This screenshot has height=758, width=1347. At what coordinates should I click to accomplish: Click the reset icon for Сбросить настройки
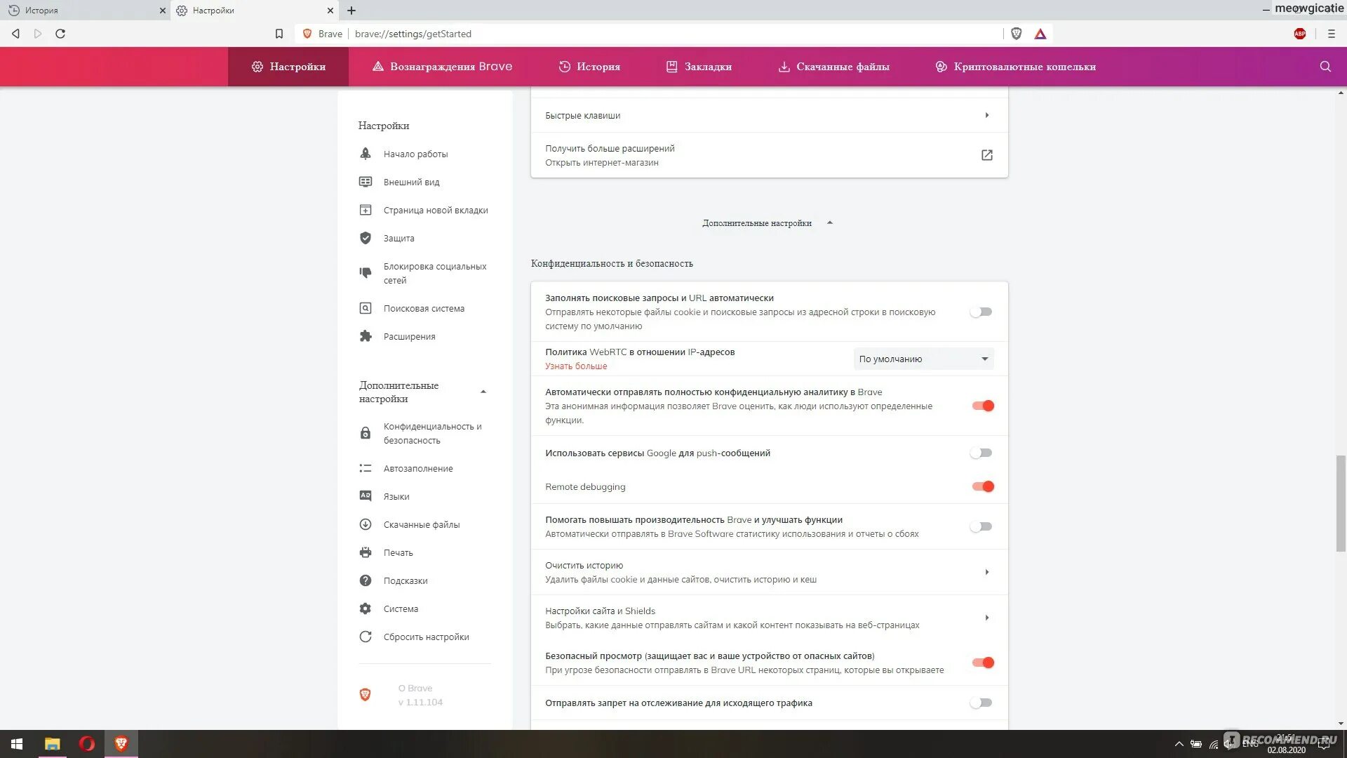(x=366, y=637)
